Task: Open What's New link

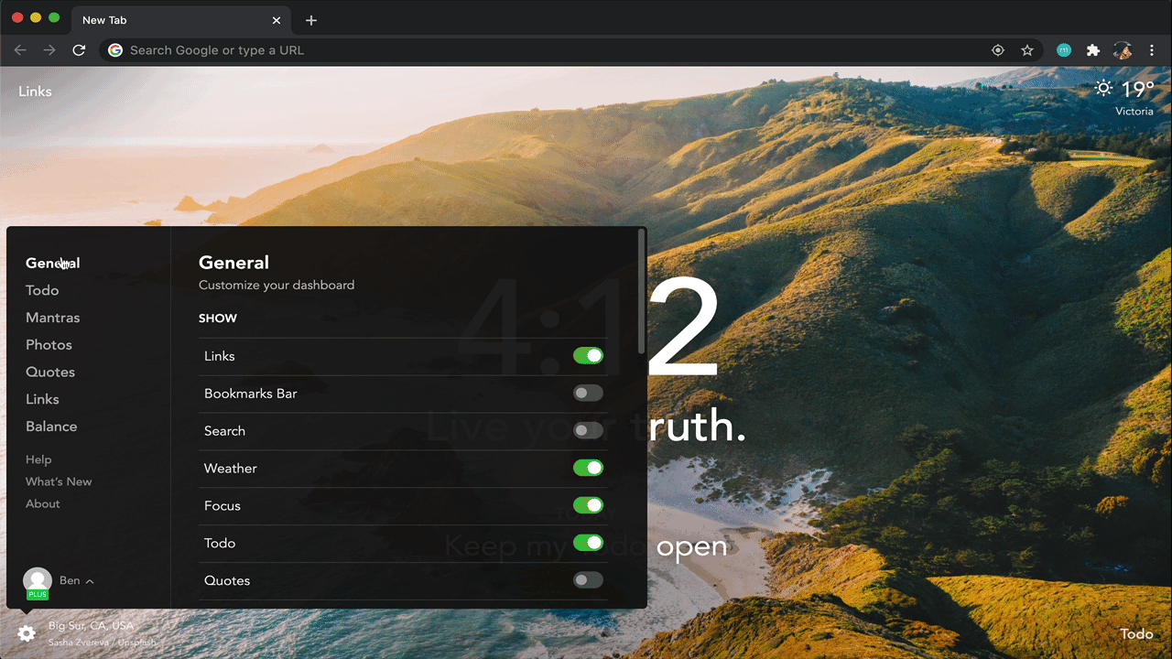Action: point(59,481)
